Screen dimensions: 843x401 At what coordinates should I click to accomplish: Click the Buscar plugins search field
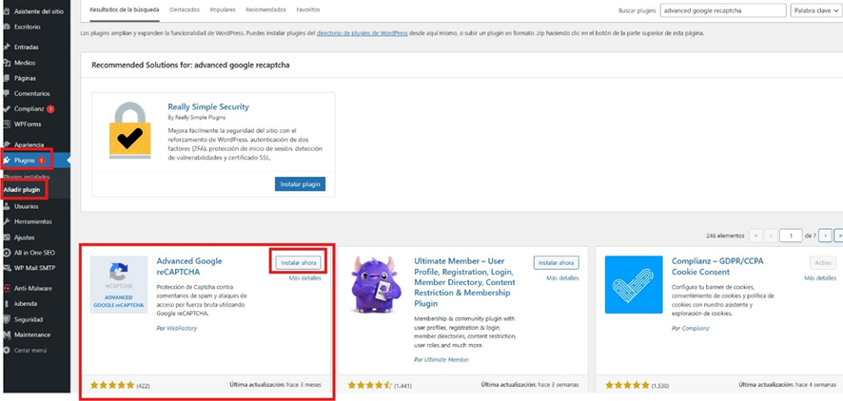(723, 10)
